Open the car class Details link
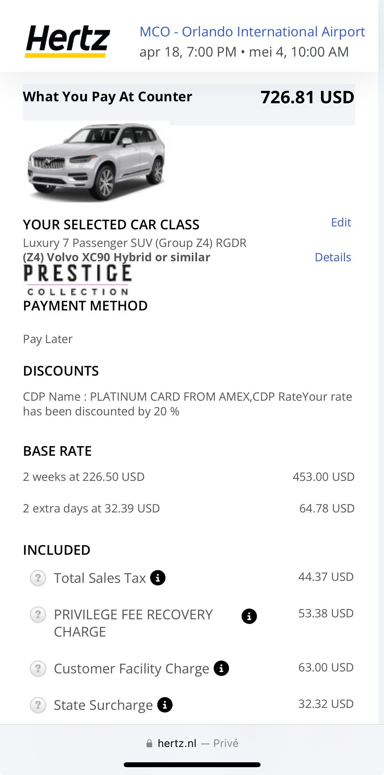Screen dimensions: 384x775 click(x=333, y=257)
